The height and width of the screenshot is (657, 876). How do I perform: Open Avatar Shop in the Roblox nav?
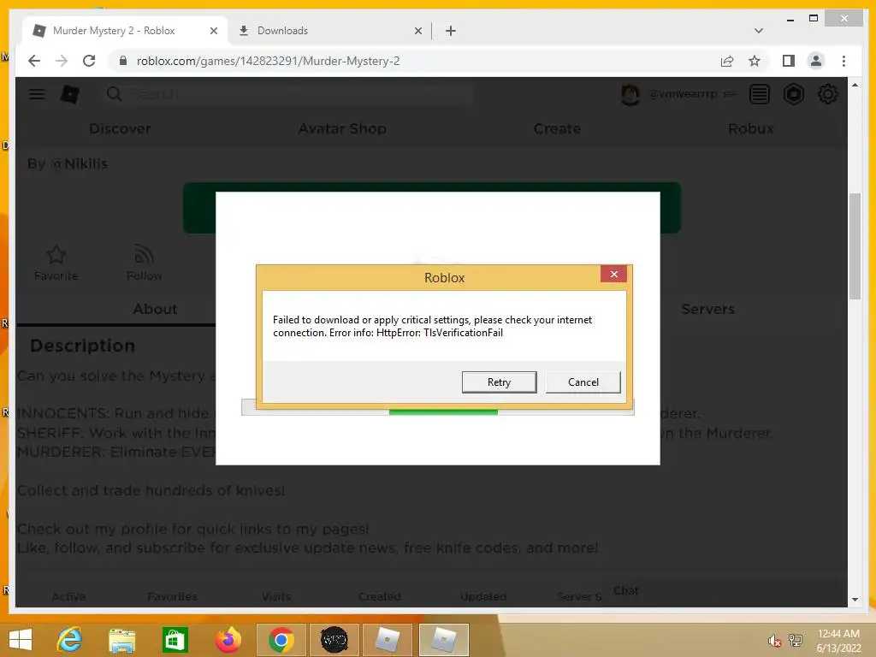(x=342, y=128)
